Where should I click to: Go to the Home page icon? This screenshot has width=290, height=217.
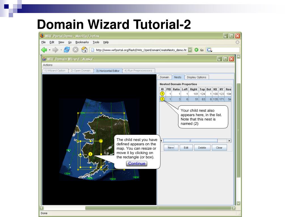[x=84, y=50]
